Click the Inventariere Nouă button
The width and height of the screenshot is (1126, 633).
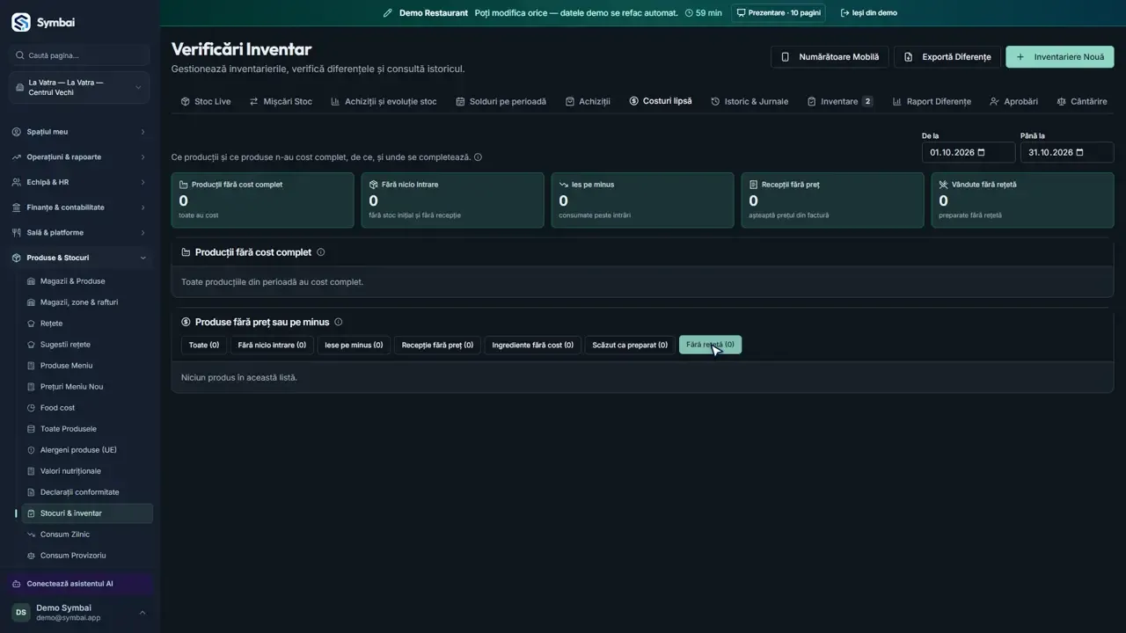click(1060, 57)
